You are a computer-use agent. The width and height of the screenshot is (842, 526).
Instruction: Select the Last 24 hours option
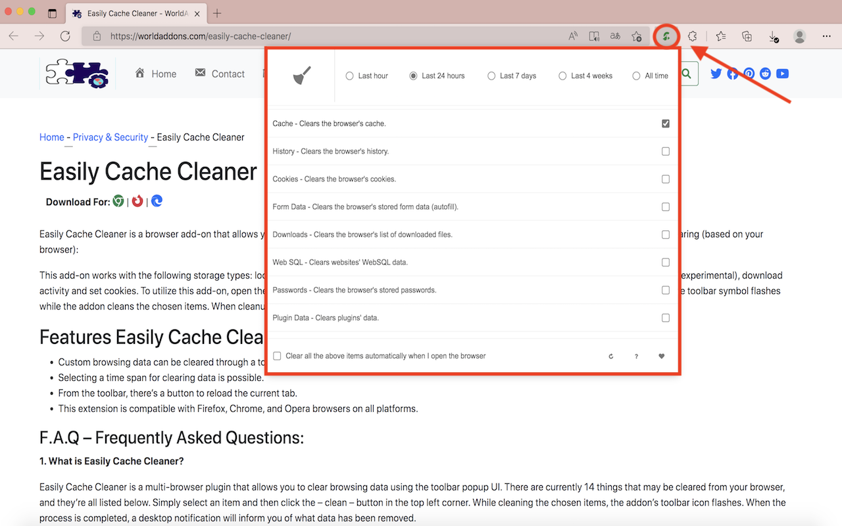(x=413, y=76)
